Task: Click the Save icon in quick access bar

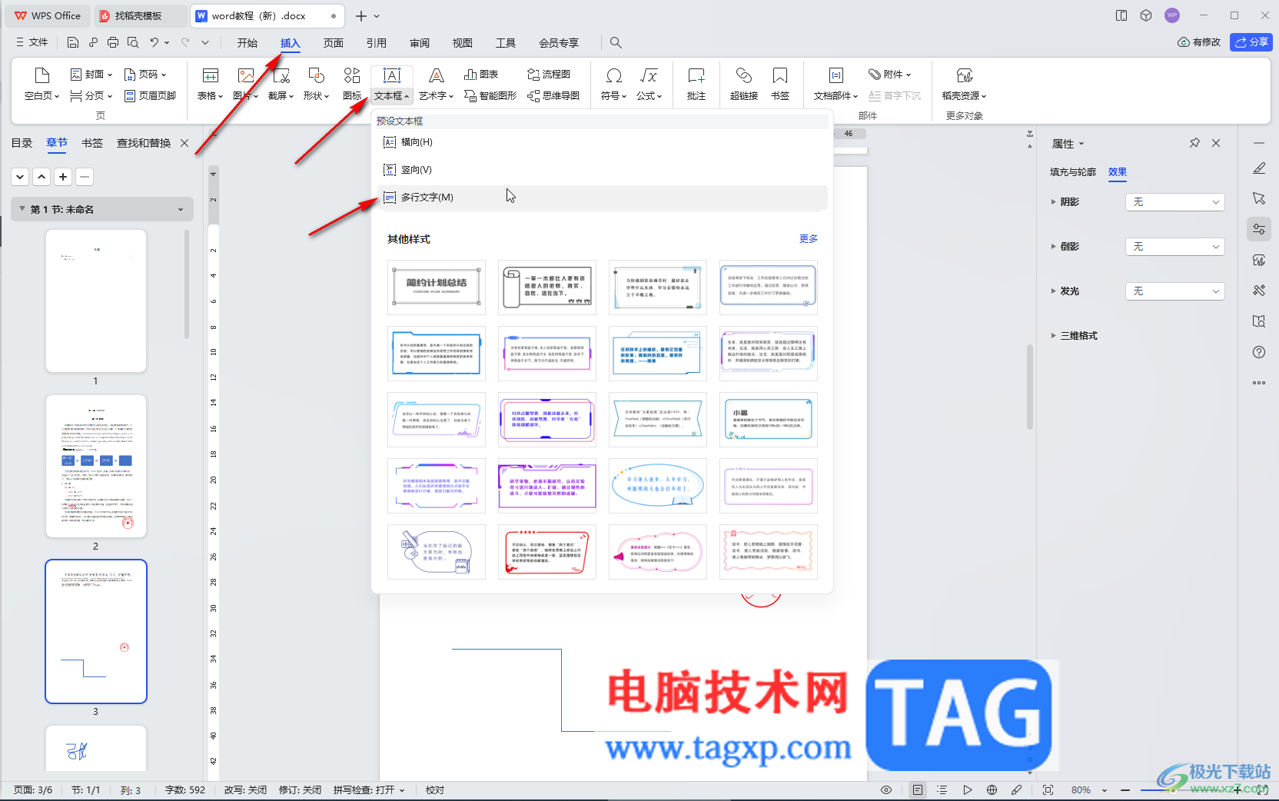Action: pos(73,42)
